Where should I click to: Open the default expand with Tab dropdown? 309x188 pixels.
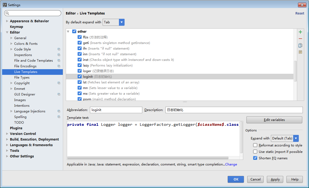point(122,22)
